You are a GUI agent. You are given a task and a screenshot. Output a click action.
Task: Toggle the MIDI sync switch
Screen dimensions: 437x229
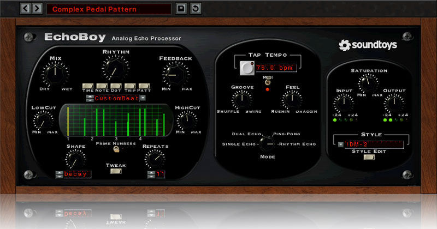(267, 82)
